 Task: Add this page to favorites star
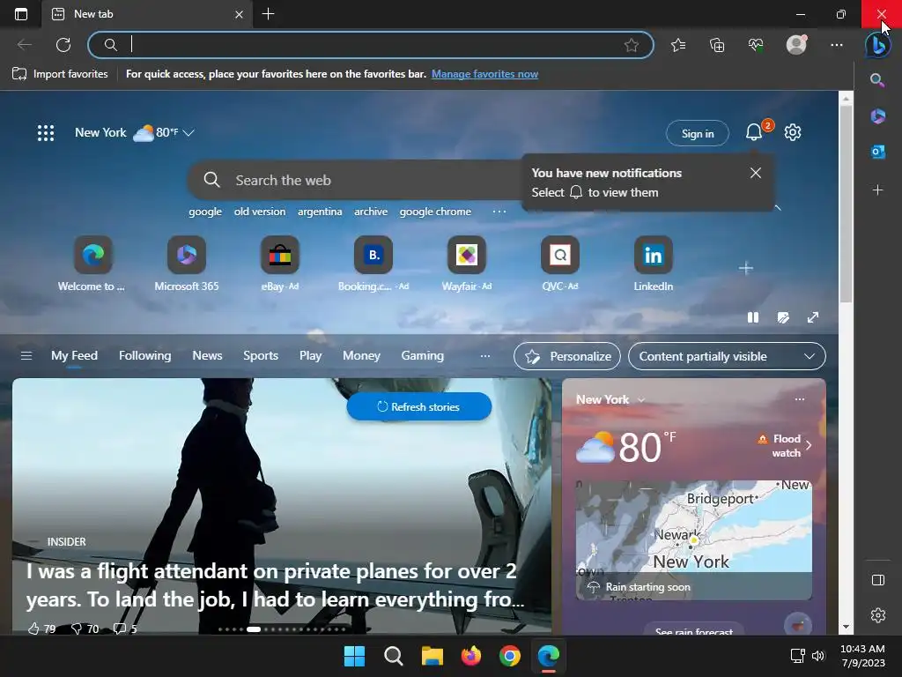(631, 45)
